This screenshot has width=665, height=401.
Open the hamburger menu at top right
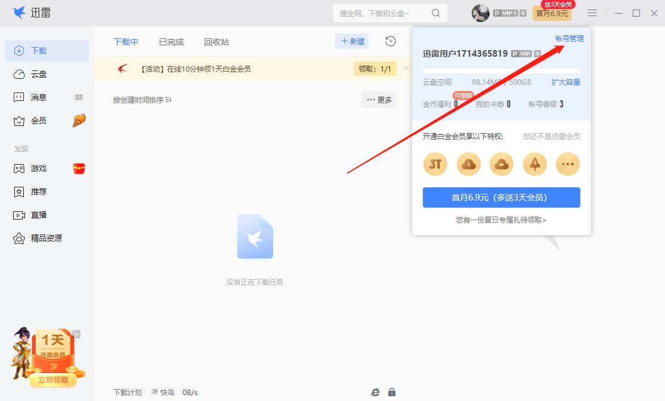click(x=592, y=13)
